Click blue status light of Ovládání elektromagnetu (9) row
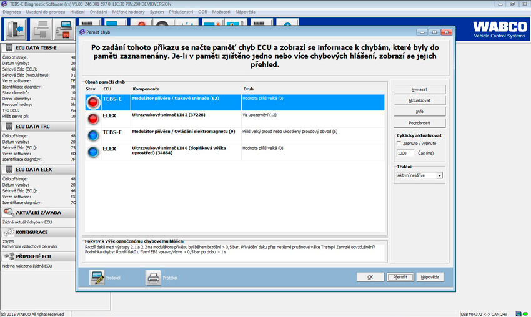The height and width of the screenshot is (317, 531). pyautogui.click(x=93, y=135)
